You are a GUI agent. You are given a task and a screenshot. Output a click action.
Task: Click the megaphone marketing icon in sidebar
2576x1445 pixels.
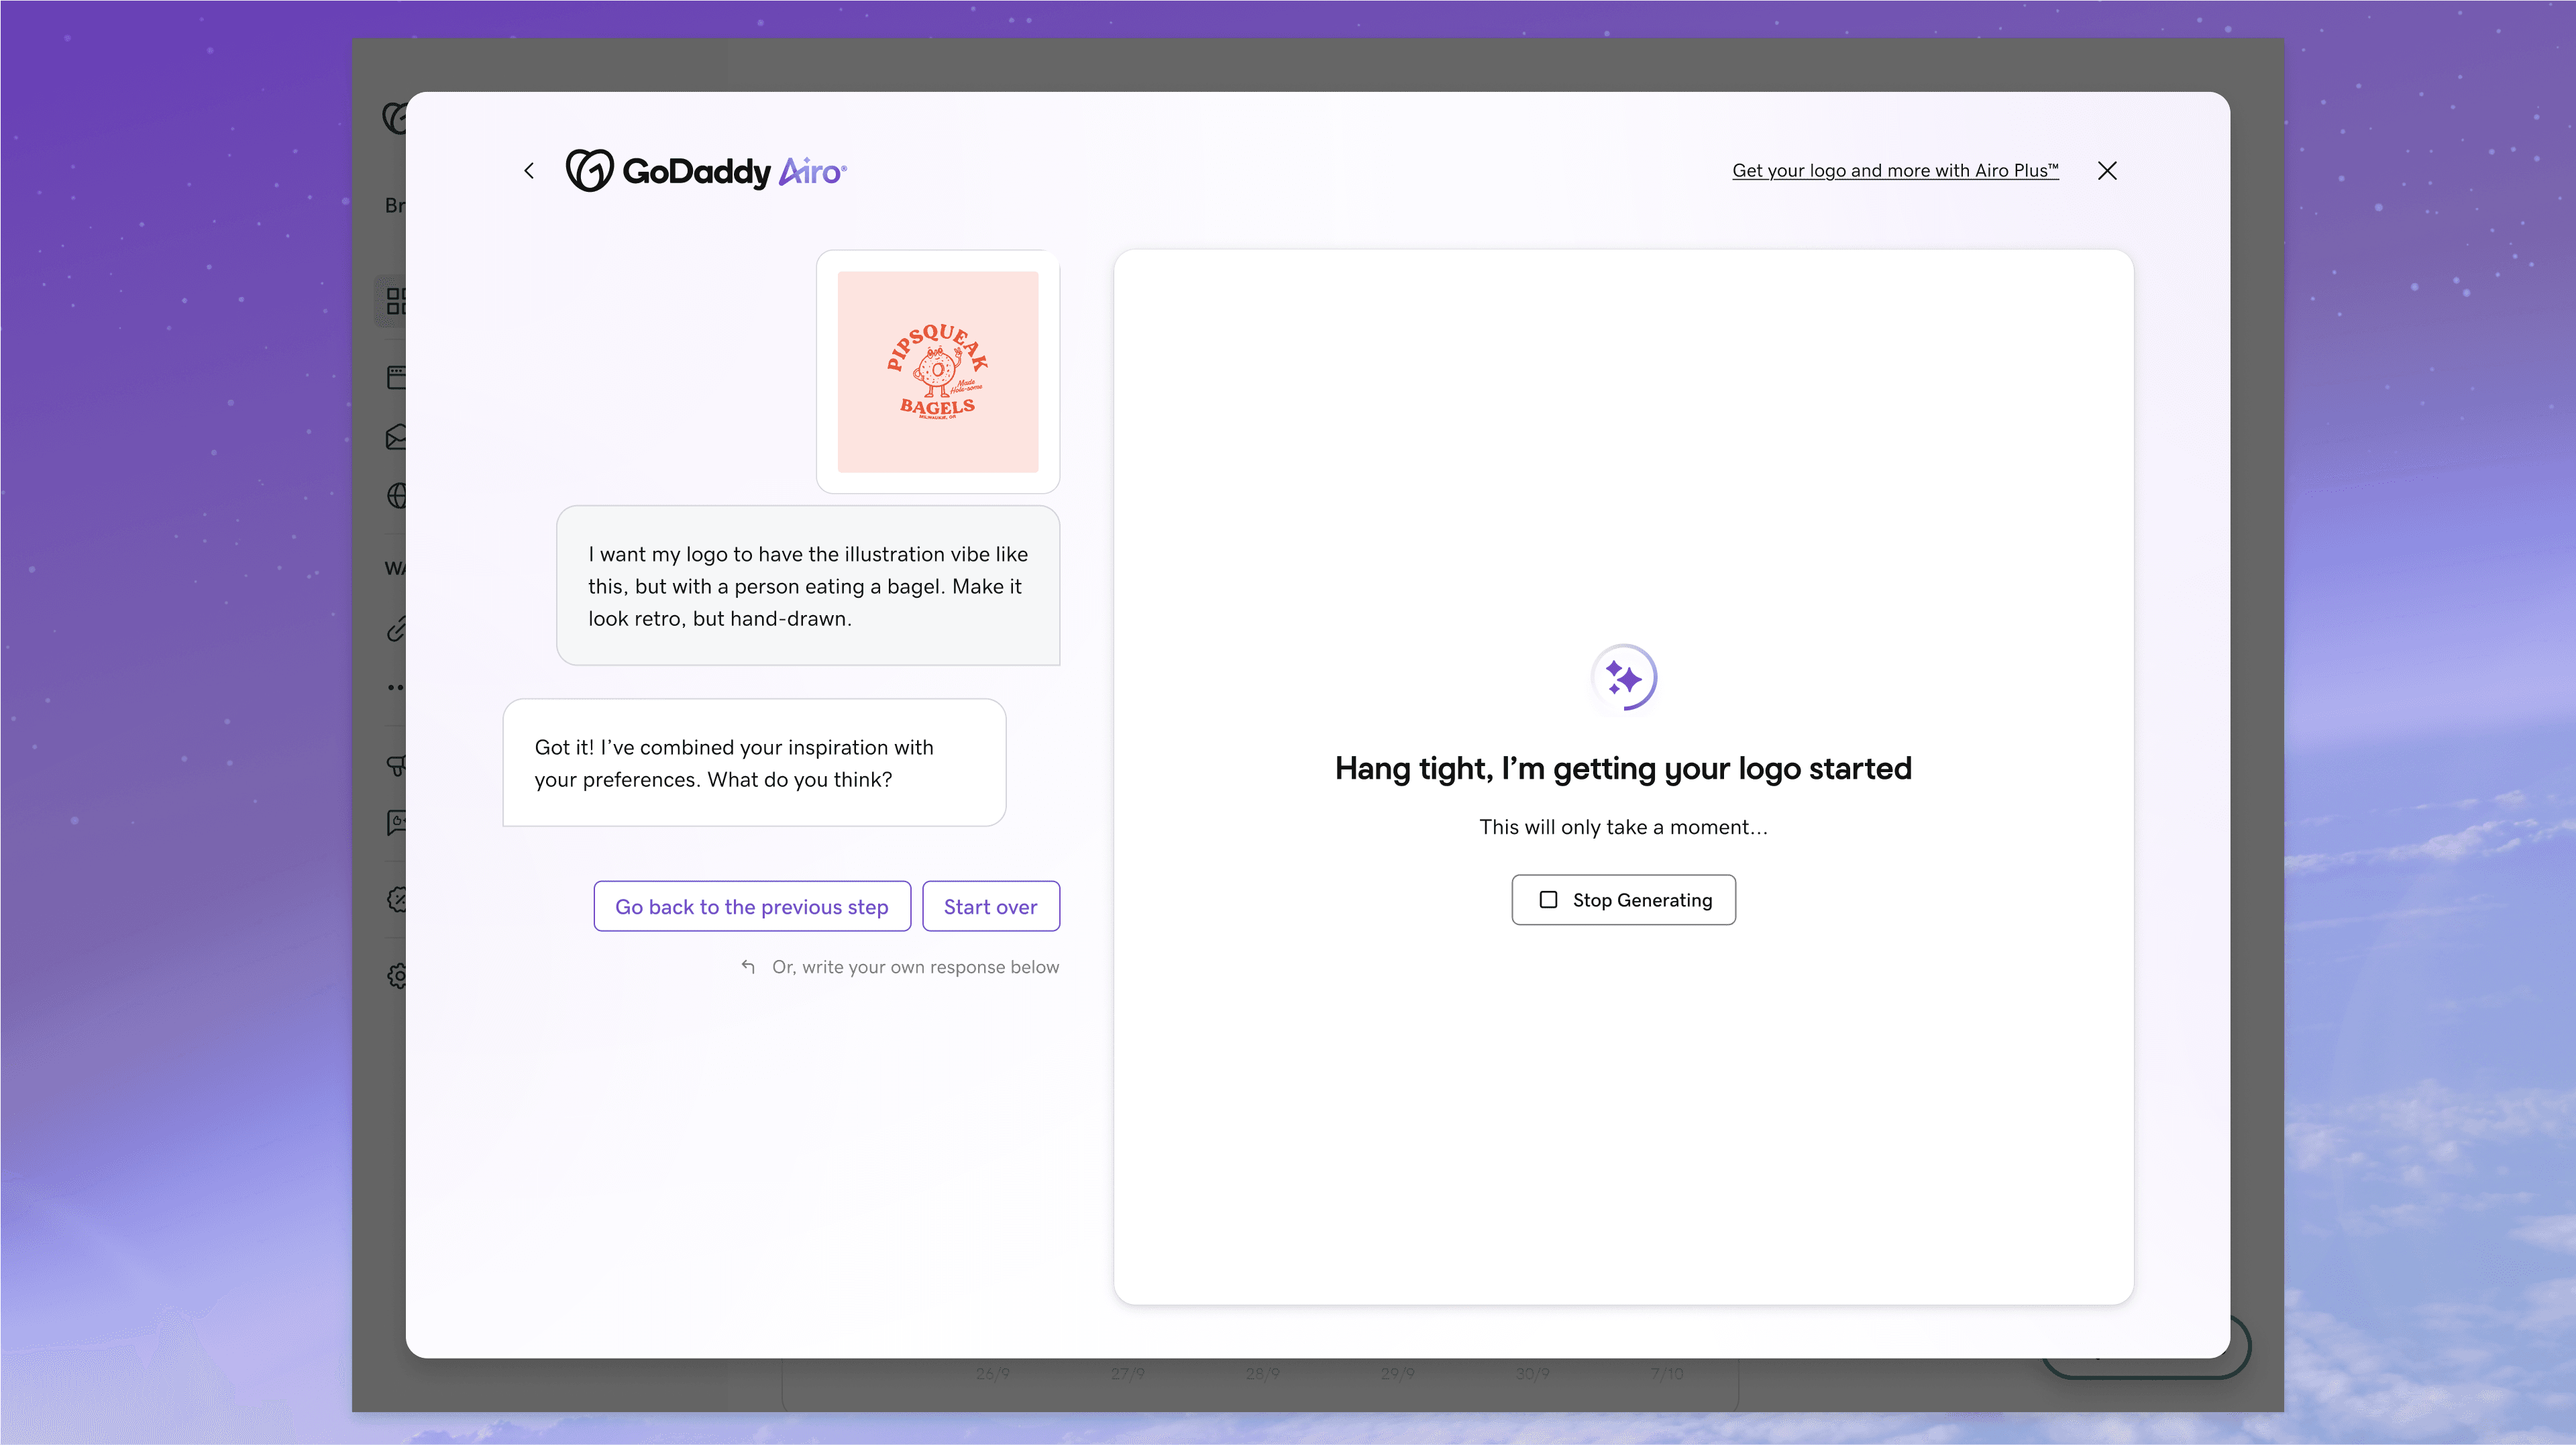(396, 765)
